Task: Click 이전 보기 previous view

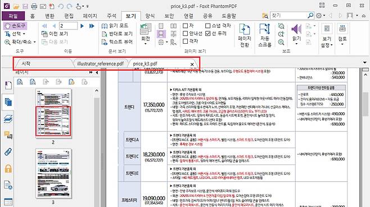Action: coord(55,34)
